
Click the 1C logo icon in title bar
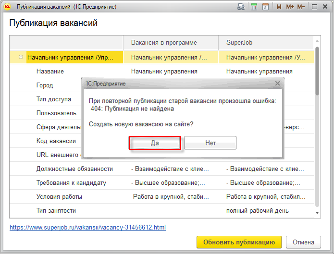[7, 7]
